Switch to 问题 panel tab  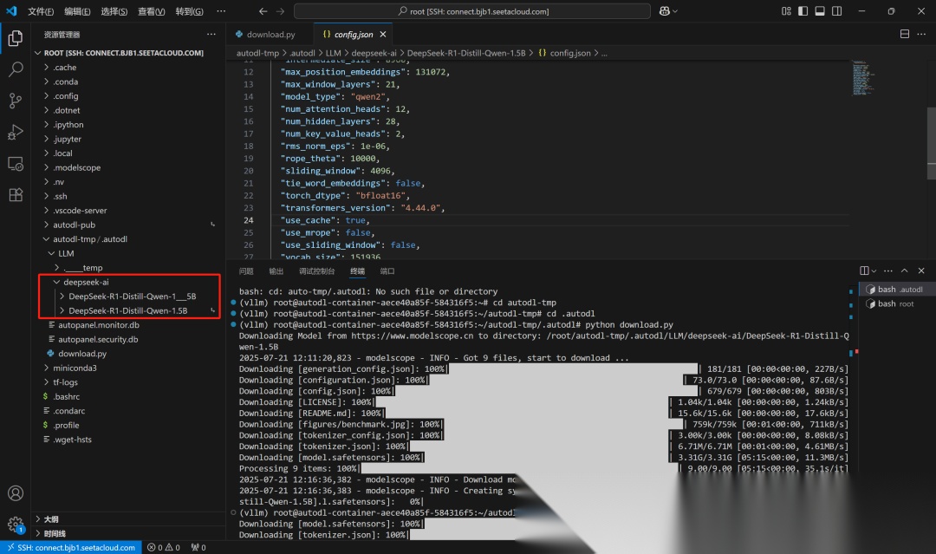pyautogui.click(x=246, y=271)
